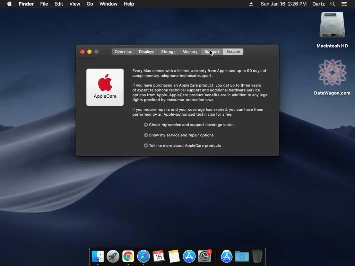Image resolution: width=355 pixels, height=266 pixels.
Task: Click arrow icon beside Check my service coverage
Action: point(146,125)
